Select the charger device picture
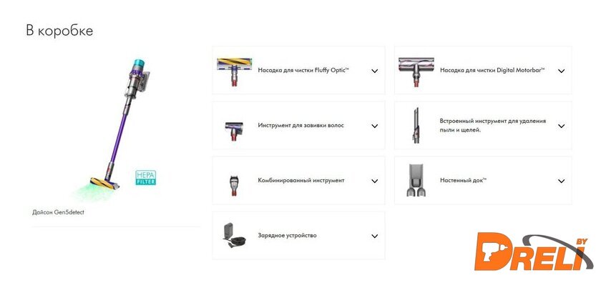Screen dimensions: 601x293 click(234, 236)
